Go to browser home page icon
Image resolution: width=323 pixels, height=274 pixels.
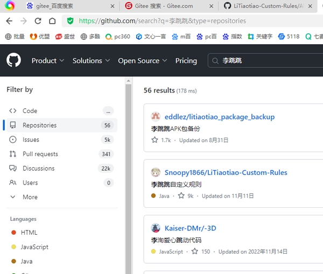[52, 21]
